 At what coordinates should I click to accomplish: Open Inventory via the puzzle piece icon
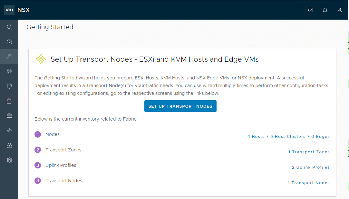[9, 101]
